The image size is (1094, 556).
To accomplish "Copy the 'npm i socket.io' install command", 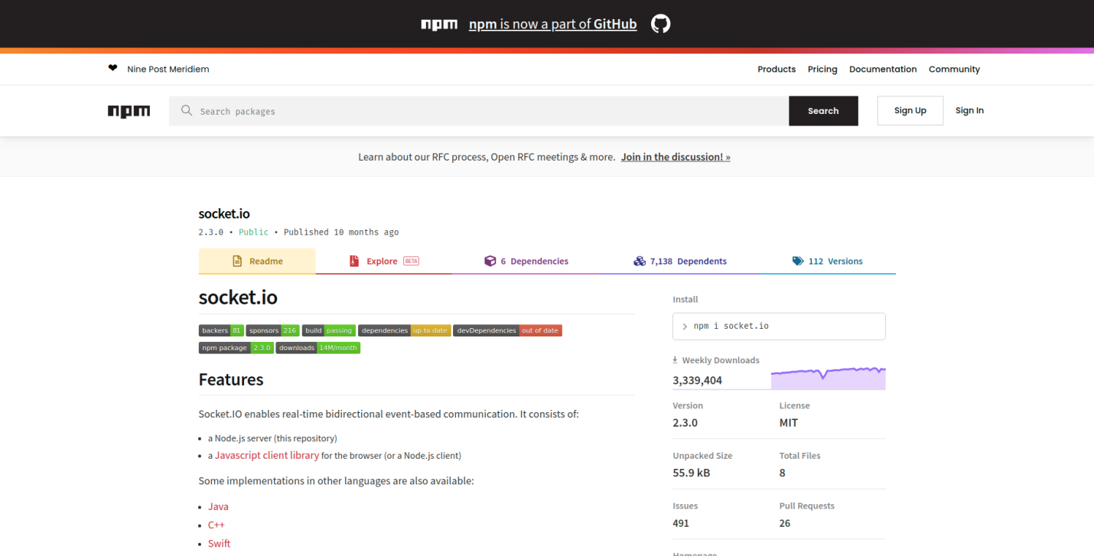I will click(x=779, y=326).
